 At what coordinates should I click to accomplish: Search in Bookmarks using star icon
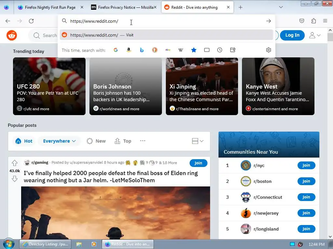pyautogui.click(x=194, y=50)
